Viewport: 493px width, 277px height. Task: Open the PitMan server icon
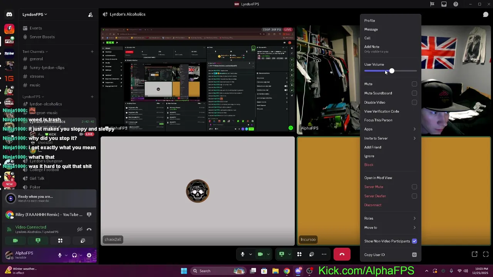(x=9, y=53)
